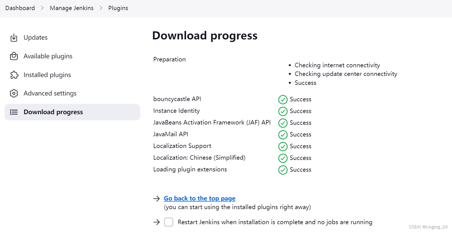Click the Instance Identity success checkmark icon

point(283,111)
